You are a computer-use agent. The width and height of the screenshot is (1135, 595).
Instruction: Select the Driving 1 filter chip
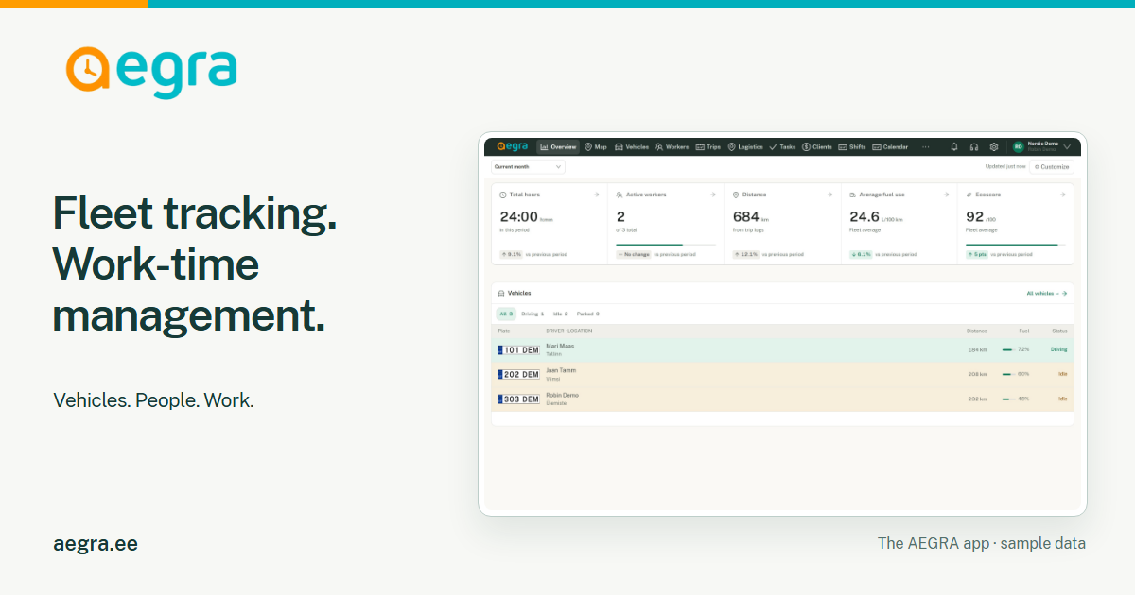tap(533, 314)
